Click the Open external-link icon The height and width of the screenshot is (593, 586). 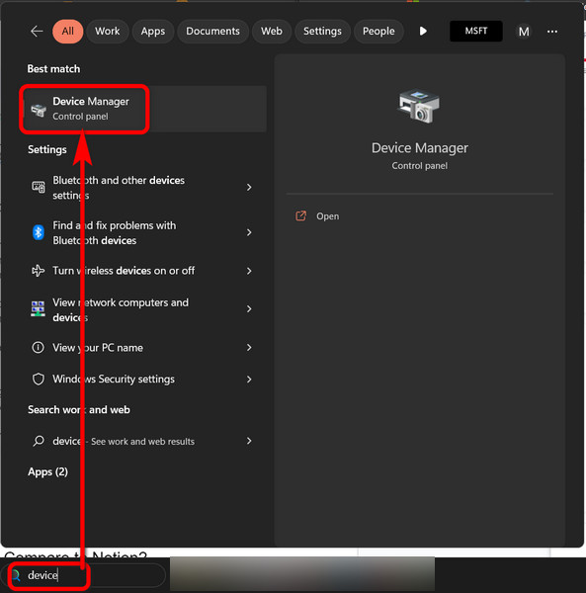(301, 215)
